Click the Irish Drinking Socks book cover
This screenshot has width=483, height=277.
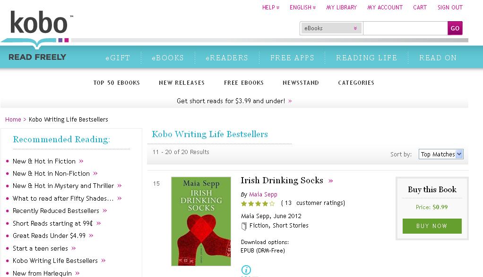pyautogui.click(x=201, y=221)
